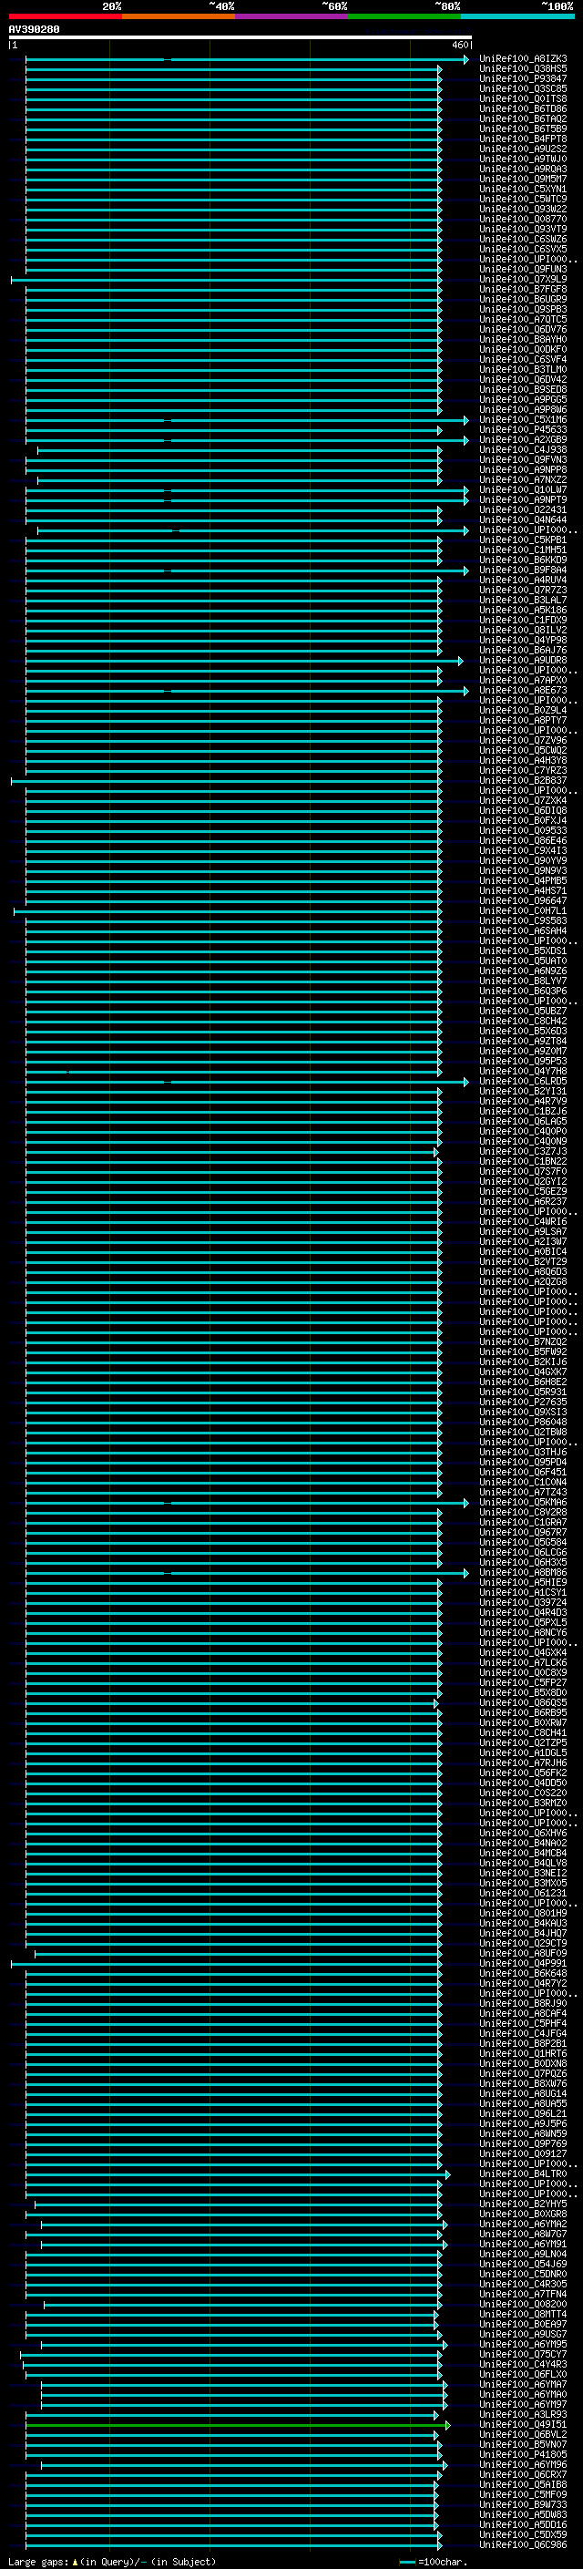Select label UniRef100_A5K186

coord(523,611)
